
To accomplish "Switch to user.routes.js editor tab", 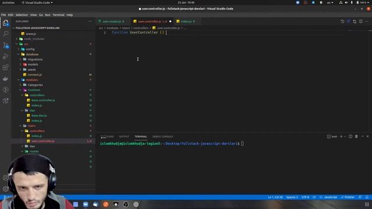I will tap(112, 21).
